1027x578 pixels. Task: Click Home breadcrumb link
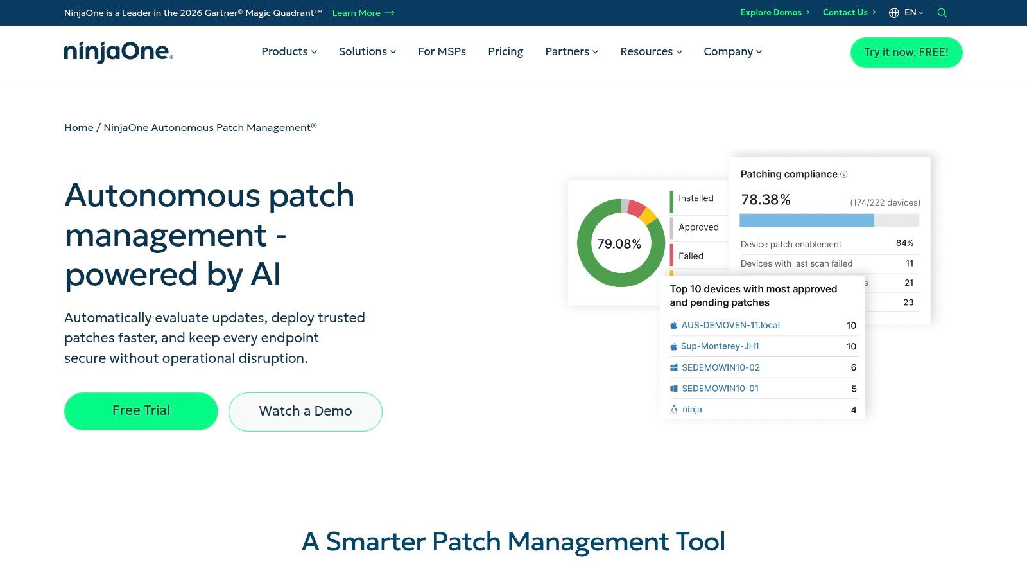coord(79,127)
